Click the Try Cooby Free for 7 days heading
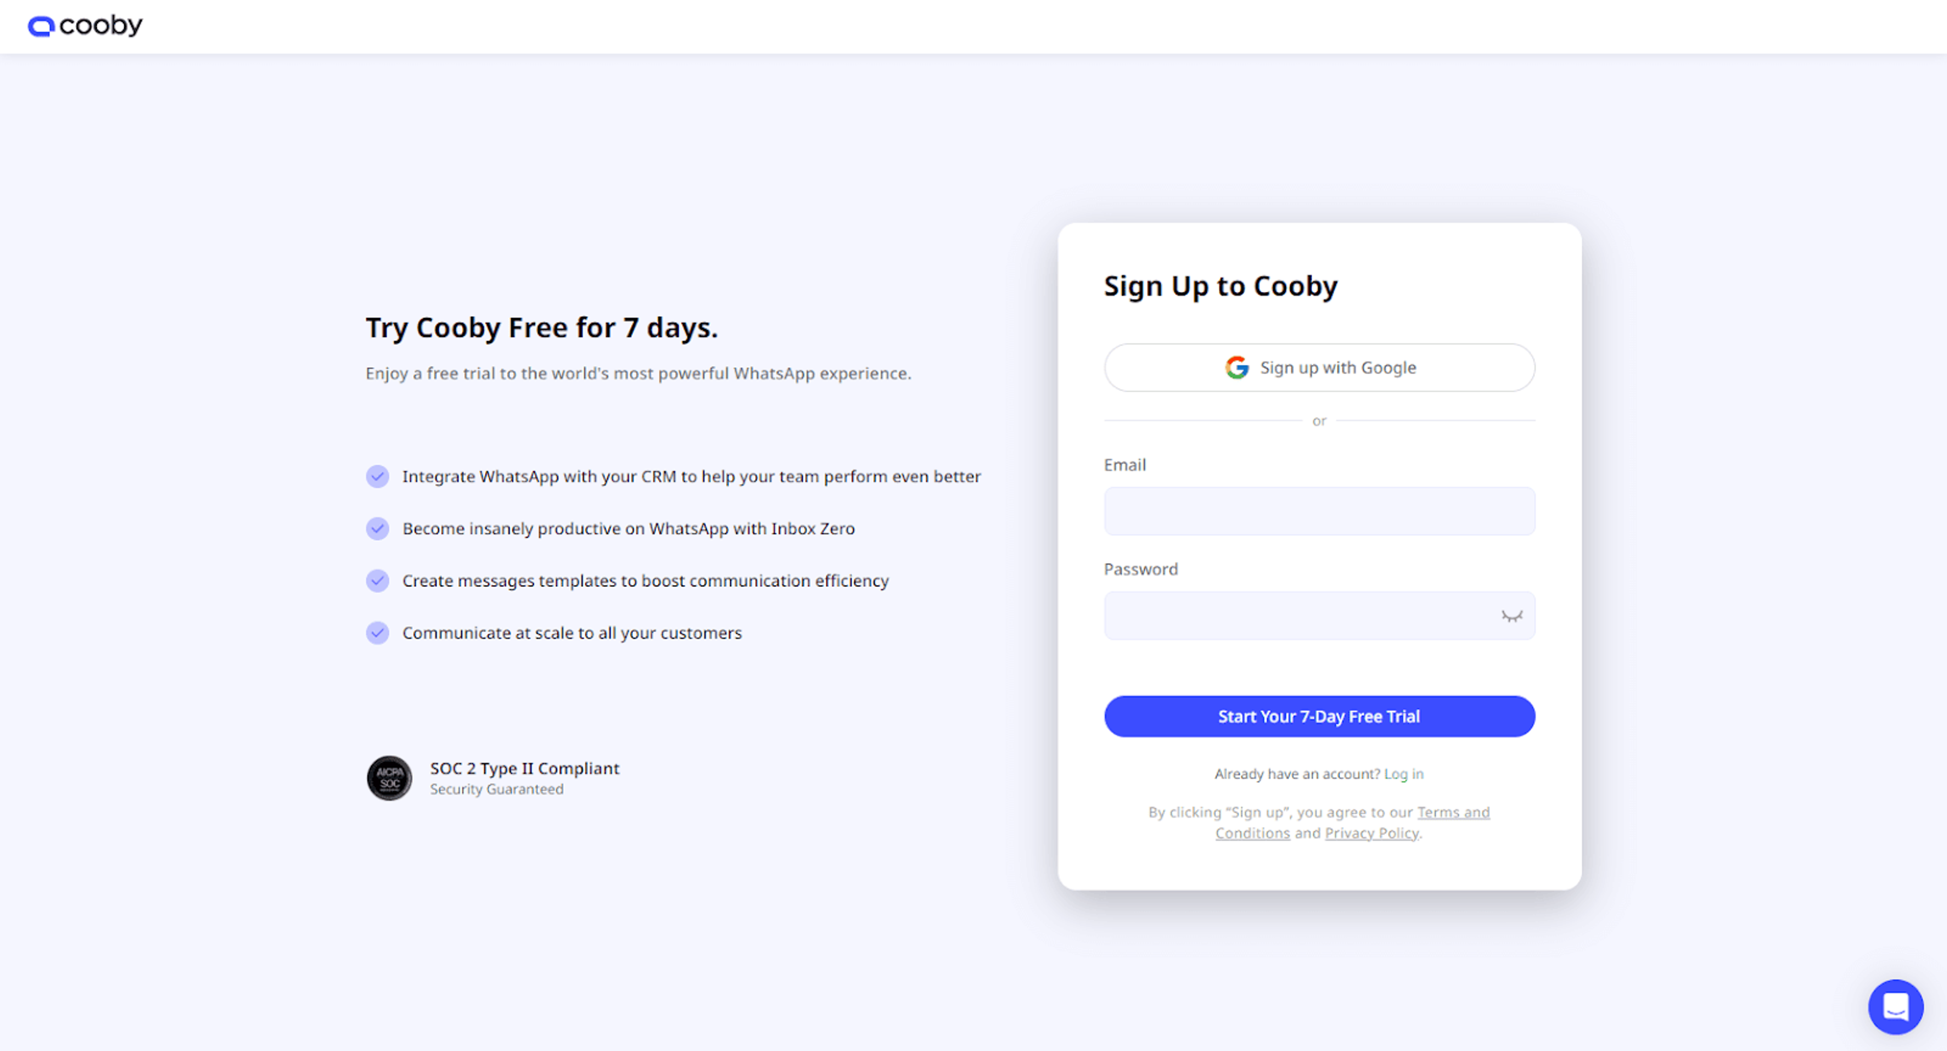The height and width of the screenshot is (1051, 1947). coord(542,328)
